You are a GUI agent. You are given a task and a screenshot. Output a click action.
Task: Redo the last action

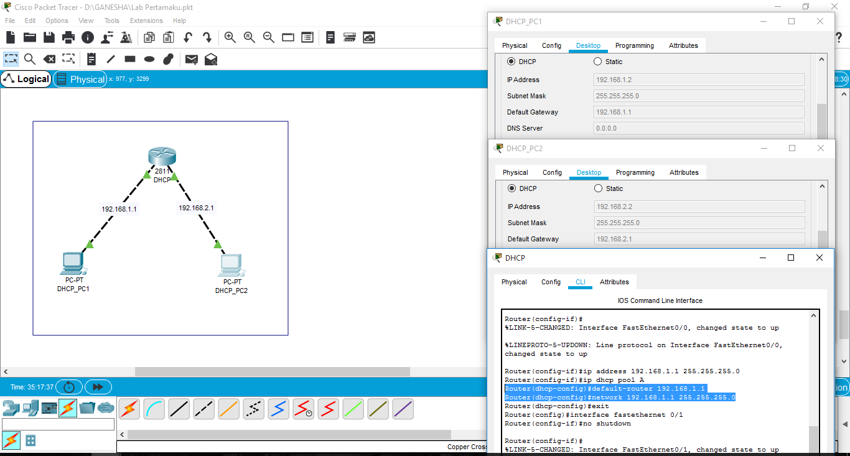[x=207, y=37]
